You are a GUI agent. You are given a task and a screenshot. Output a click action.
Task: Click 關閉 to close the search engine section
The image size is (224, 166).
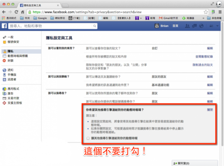(210, 110)
